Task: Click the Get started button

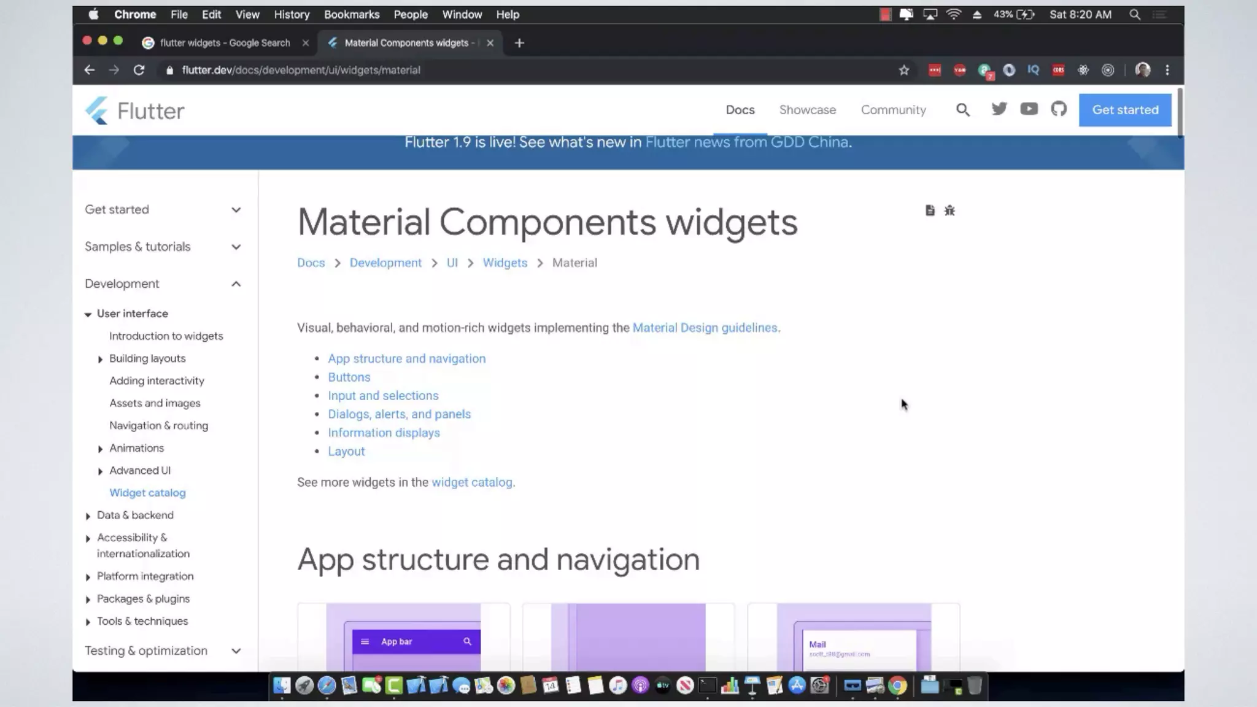Action: (1125, 110)
